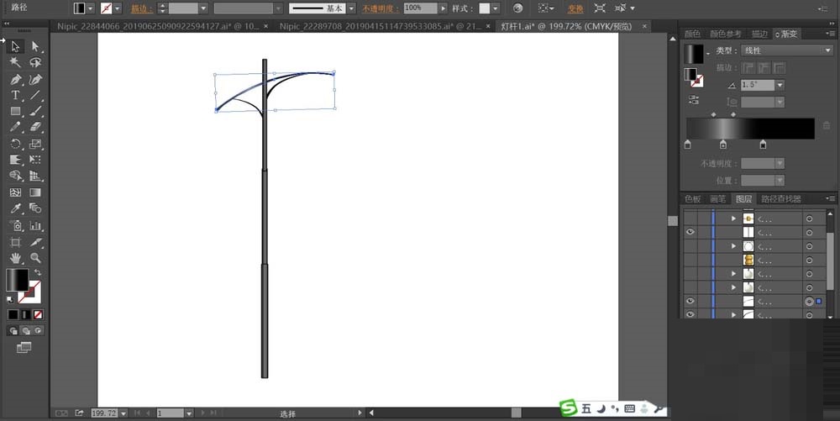Open the 变换 transform link
Screen dimensions: 840x421
575,8
